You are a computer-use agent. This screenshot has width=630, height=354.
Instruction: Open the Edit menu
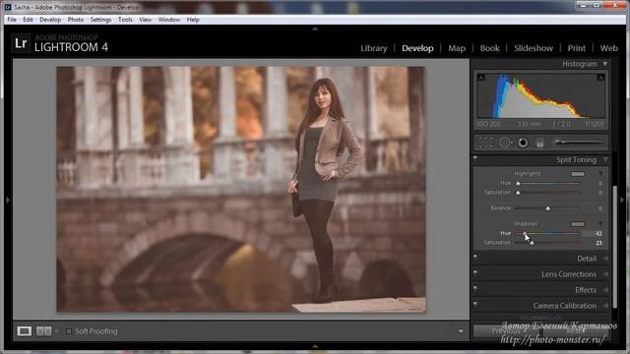[x=28, y=20]
